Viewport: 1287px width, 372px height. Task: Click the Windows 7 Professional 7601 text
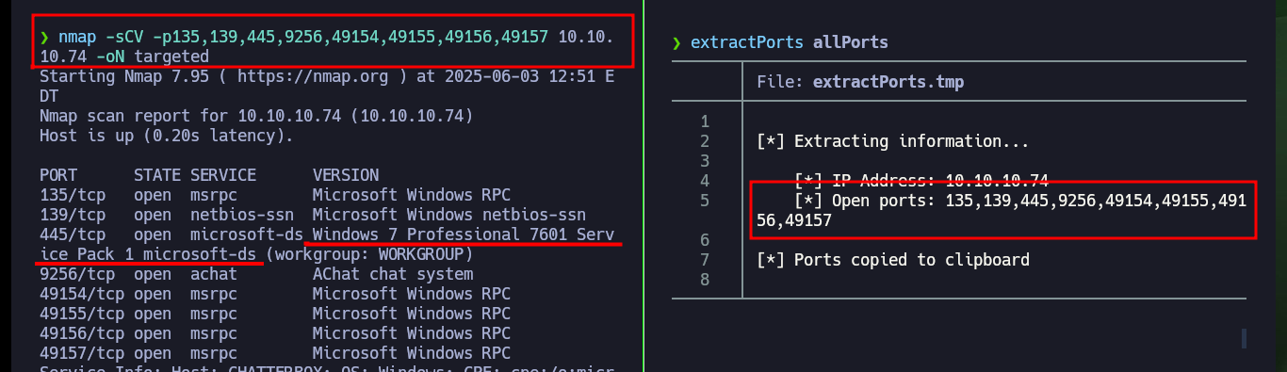(x=434, y=235)
